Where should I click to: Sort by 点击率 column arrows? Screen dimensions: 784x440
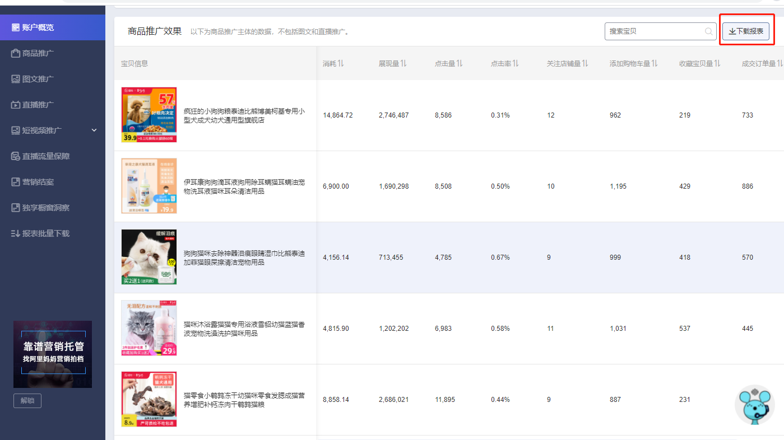click(516, 64)
